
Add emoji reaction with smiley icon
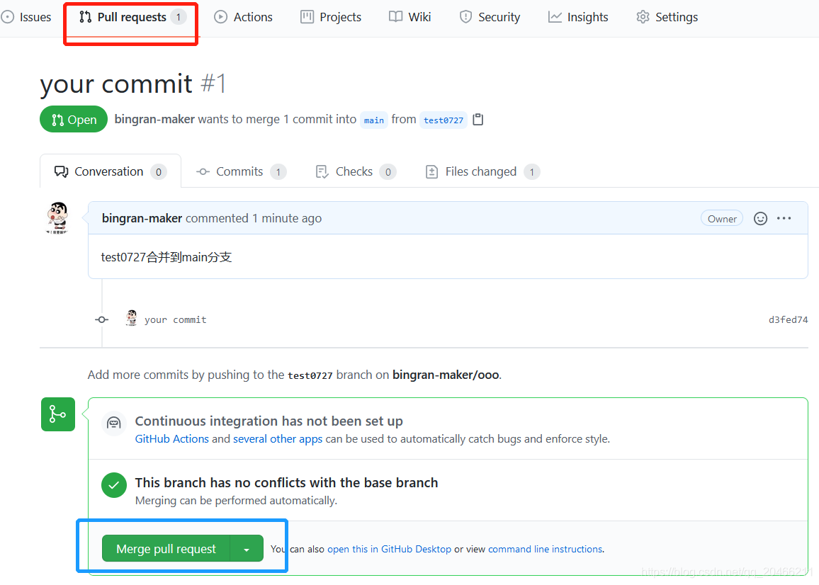[x=760, y=218]
